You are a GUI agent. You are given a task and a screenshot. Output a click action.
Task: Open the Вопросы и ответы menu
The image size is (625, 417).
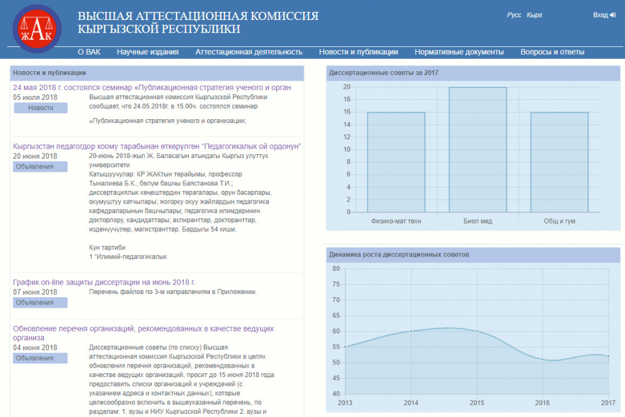[552, 52]
